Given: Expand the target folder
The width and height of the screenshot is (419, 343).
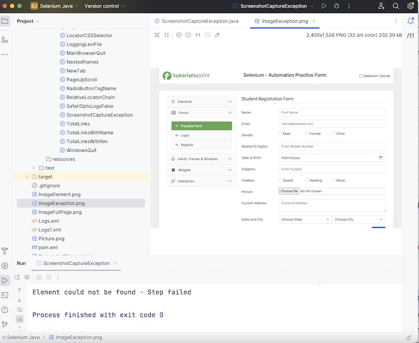Looking at the screenshot, I should (x=27, y=177).
